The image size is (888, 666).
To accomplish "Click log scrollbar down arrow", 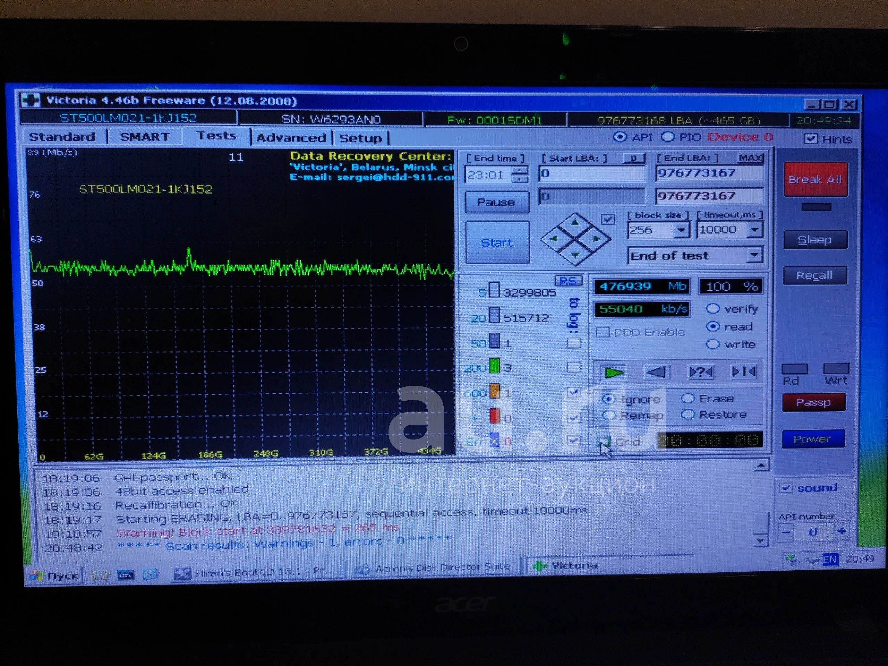I will [x=760, y=540].
